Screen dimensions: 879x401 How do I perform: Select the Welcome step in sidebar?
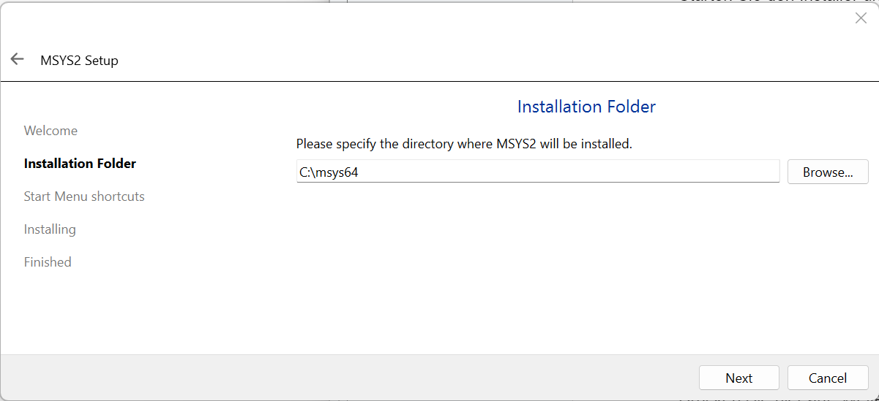51,131
